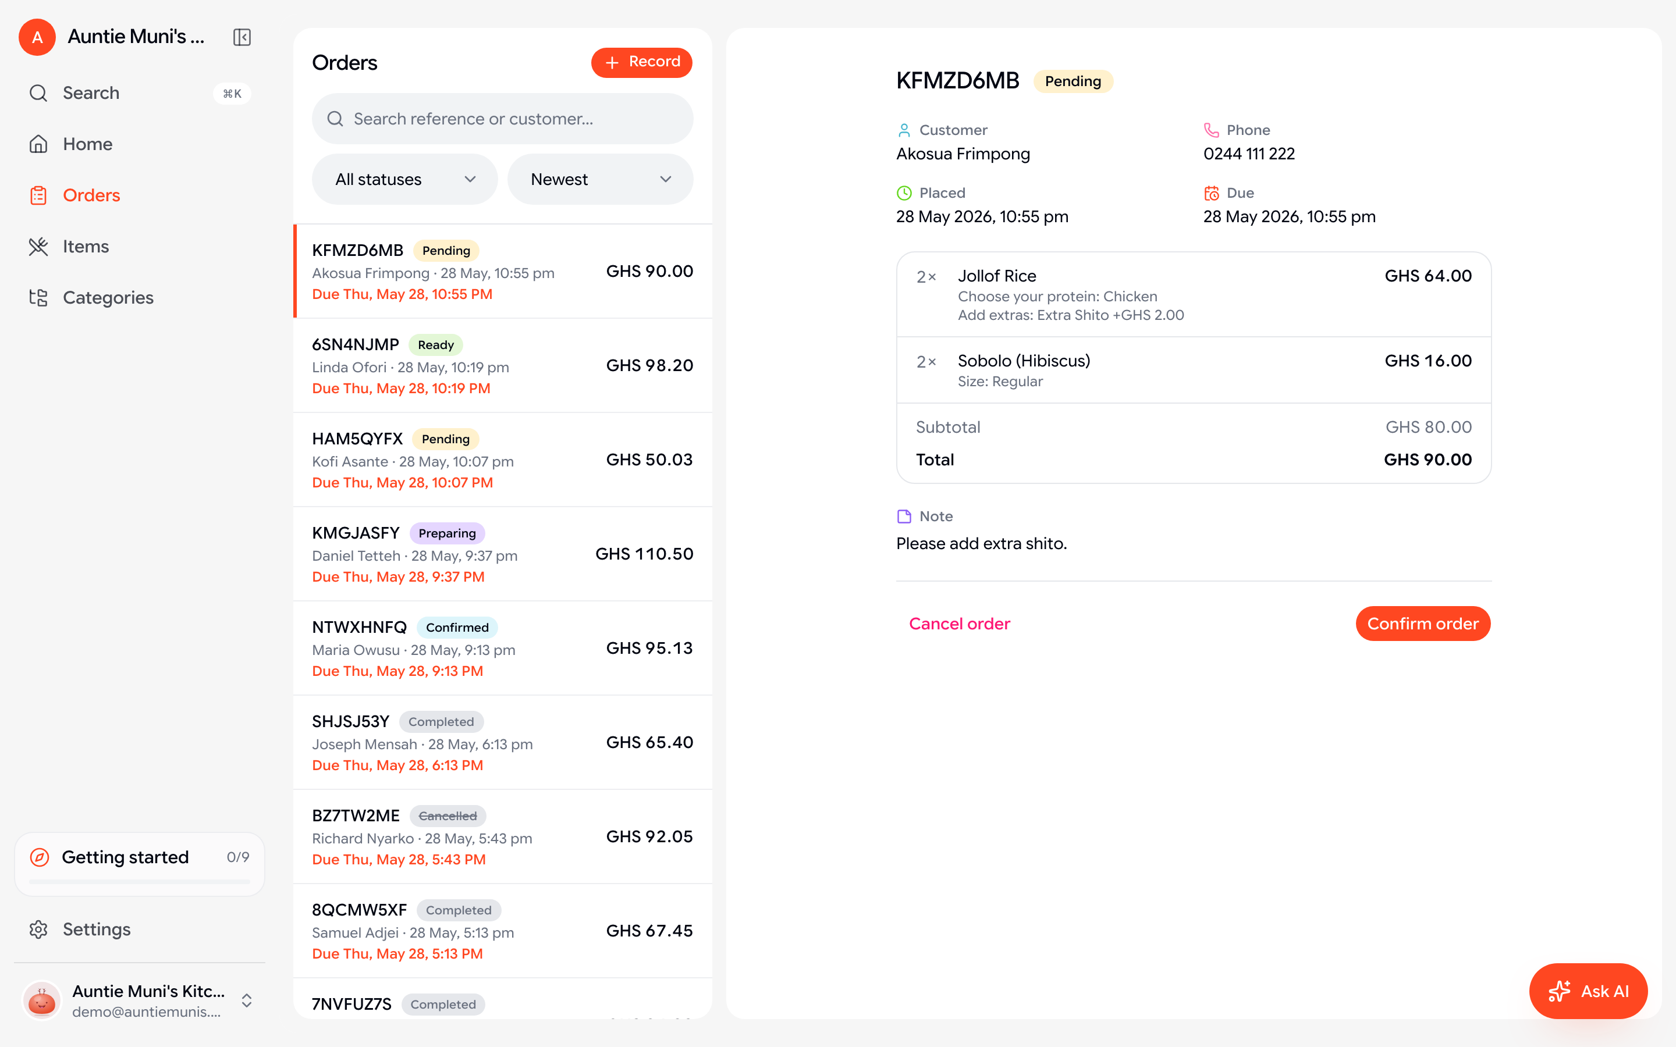Click the Getting started progress bar

139,882
